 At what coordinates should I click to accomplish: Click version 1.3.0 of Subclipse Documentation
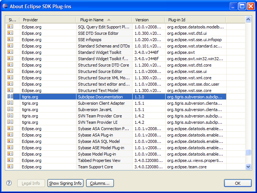point(139,97)
